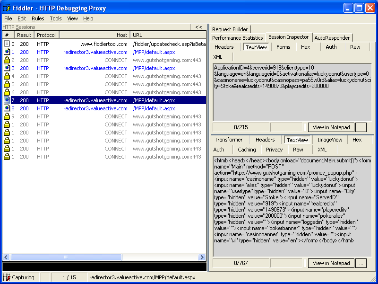Click the 1 / 15 session count in status bar
378x284 pixels.
point(69,277)
